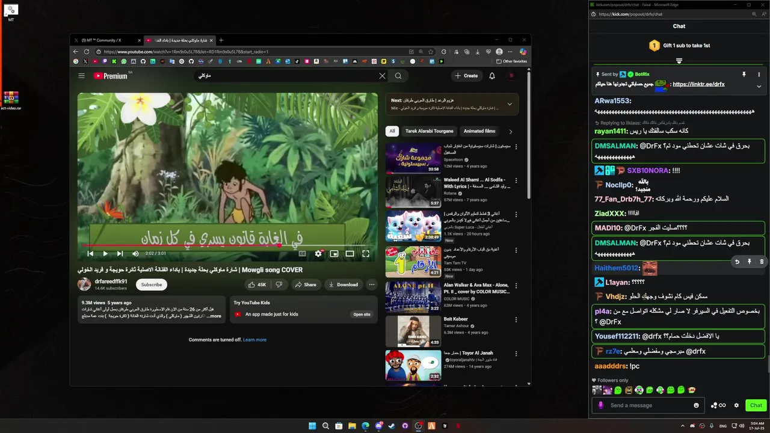Image resolution: width=770 pixels, height=433 pixels.
Task: Subscribe to drfareedffk91 channel
Action: point(152,284)
